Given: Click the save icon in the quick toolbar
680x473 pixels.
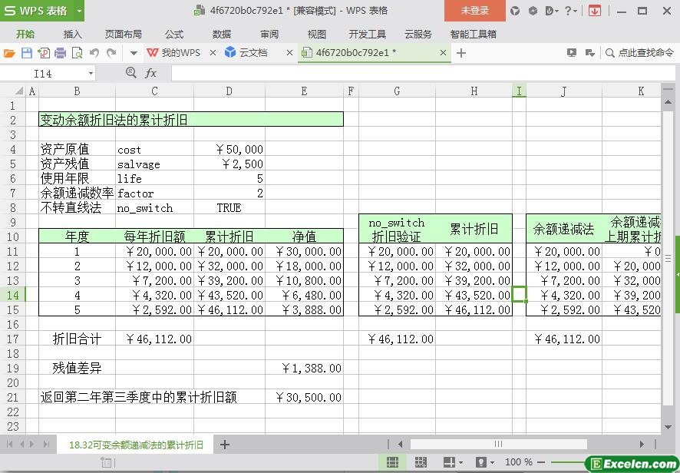Looking at the screenshot, I should tap(26, 53).
